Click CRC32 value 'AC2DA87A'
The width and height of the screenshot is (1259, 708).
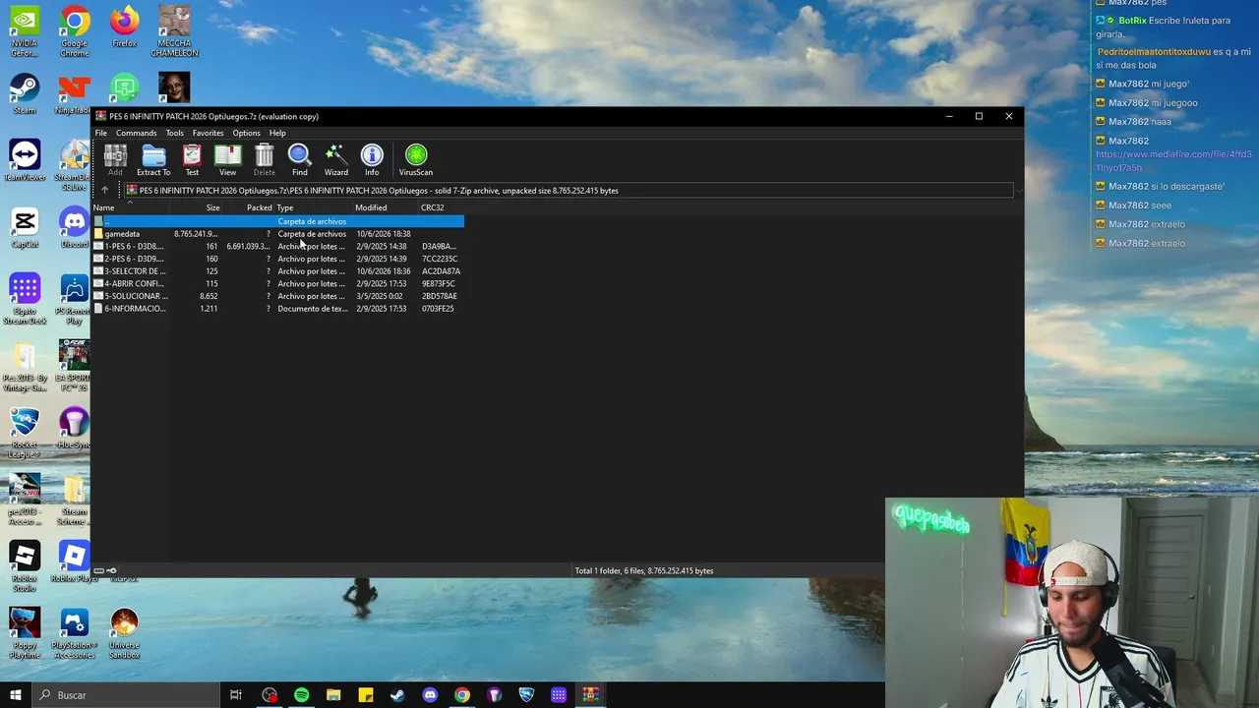click(x=441, y=271)
